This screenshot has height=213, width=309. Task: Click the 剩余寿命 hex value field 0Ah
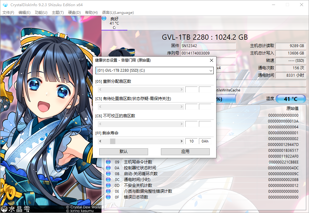coord(205,141)
